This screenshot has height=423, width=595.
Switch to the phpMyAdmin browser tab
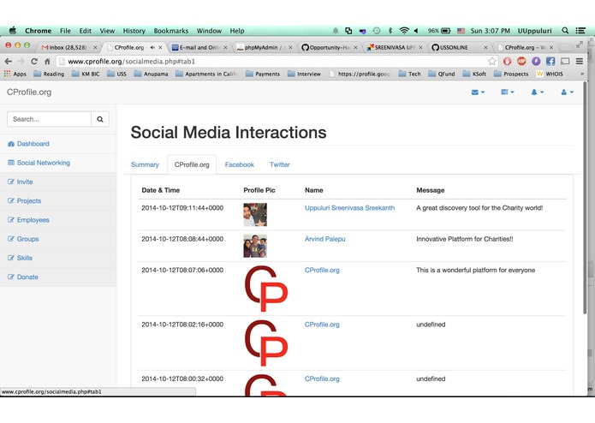click(264, 47)
